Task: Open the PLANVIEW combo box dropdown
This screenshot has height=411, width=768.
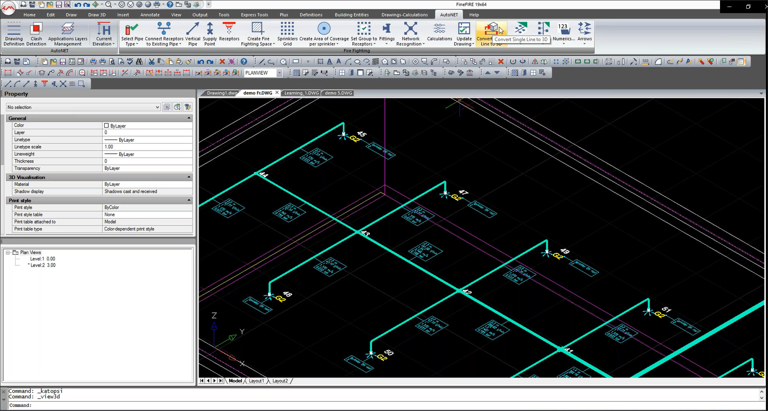Action: [x=279, y=73]
